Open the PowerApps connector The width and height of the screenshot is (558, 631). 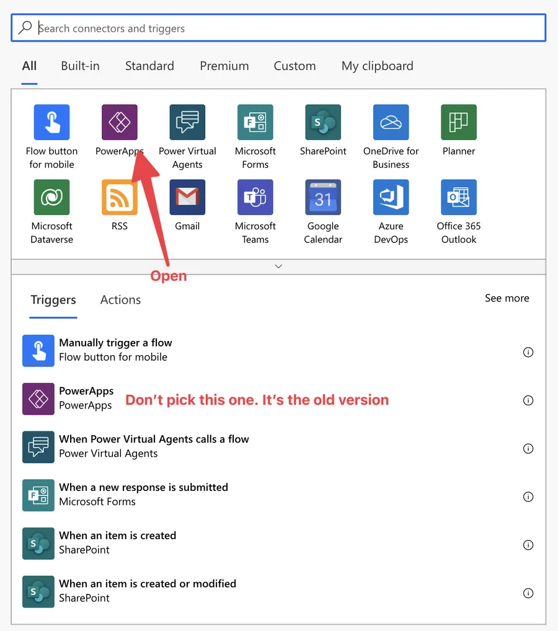[x=119, y=122]
